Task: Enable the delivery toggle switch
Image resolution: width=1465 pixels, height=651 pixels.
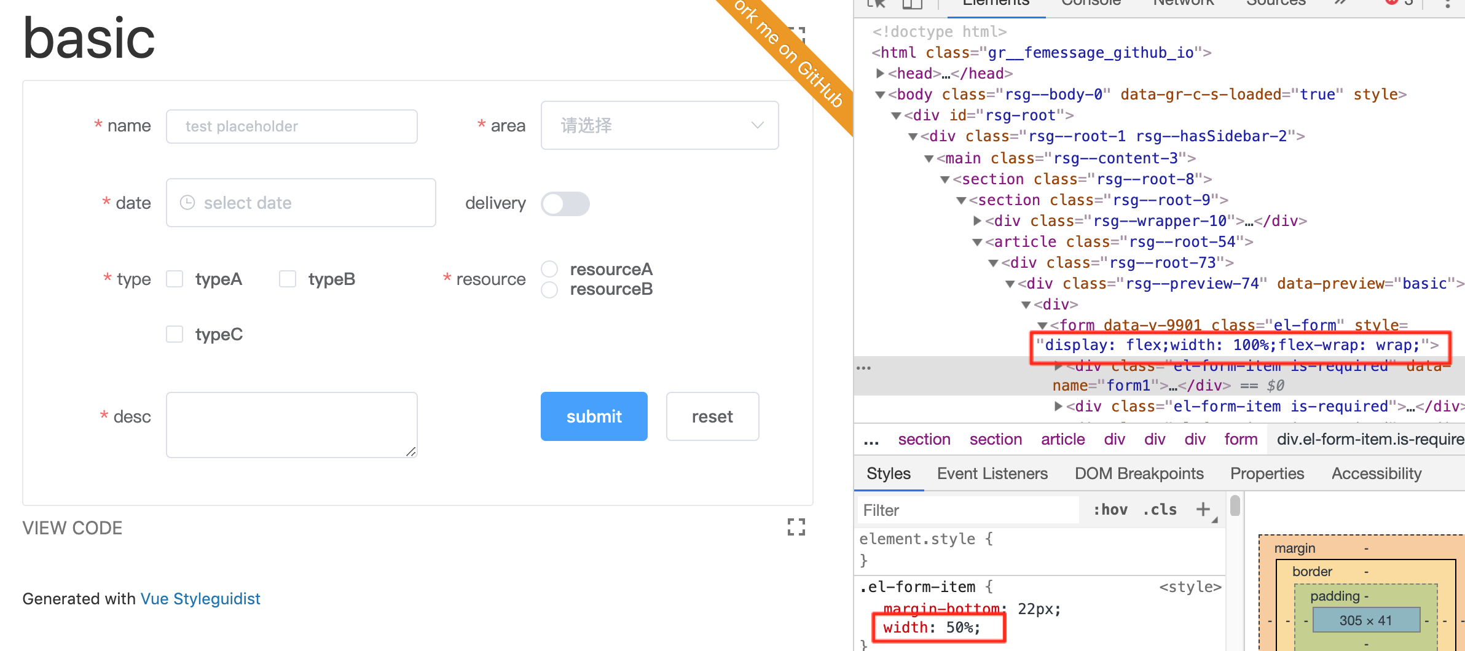Action: 565,203
